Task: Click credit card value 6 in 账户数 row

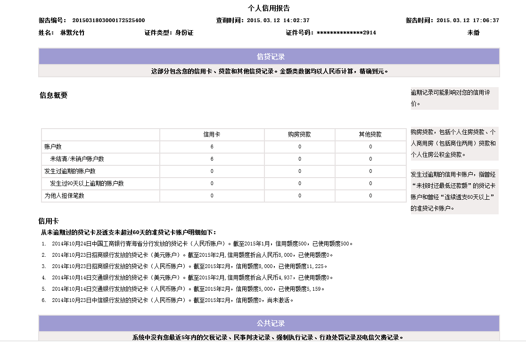Action: (212, 147)
